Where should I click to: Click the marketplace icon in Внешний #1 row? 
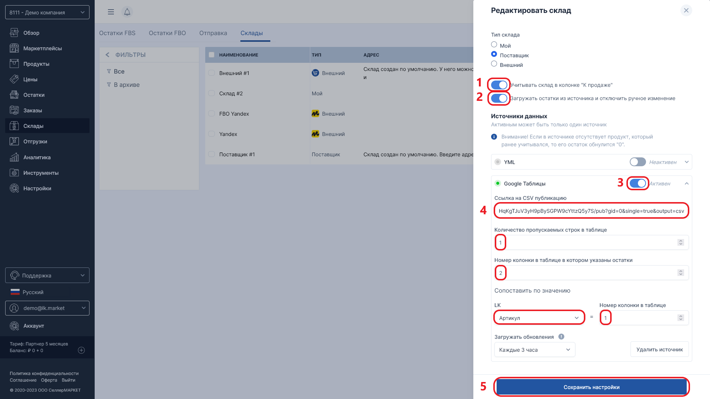click(x=315, y=73)
